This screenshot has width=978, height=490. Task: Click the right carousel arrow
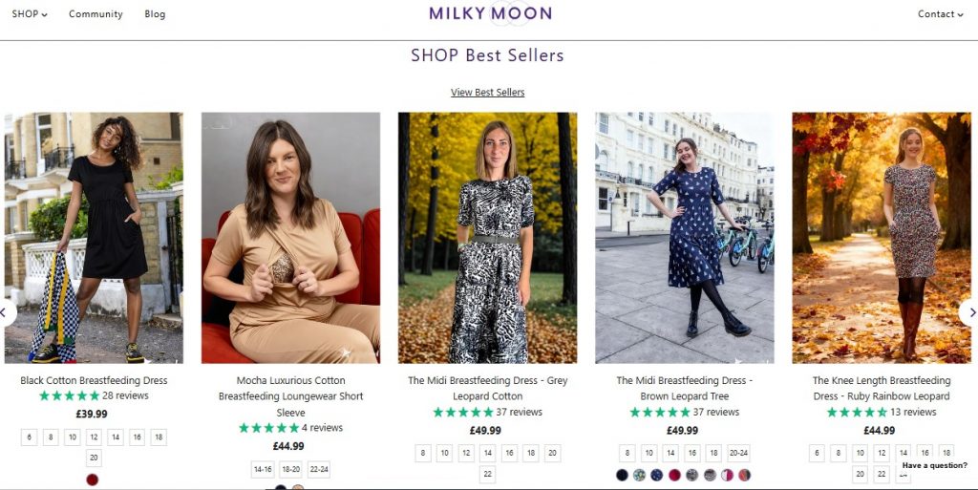click(x=969, y=312)
